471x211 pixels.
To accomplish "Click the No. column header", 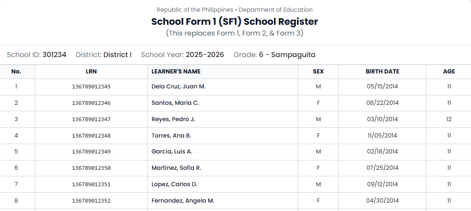I will [16, 72].
